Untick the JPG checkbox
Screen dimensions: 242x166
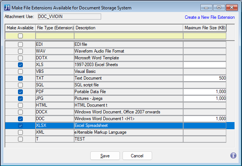point(20,98)
